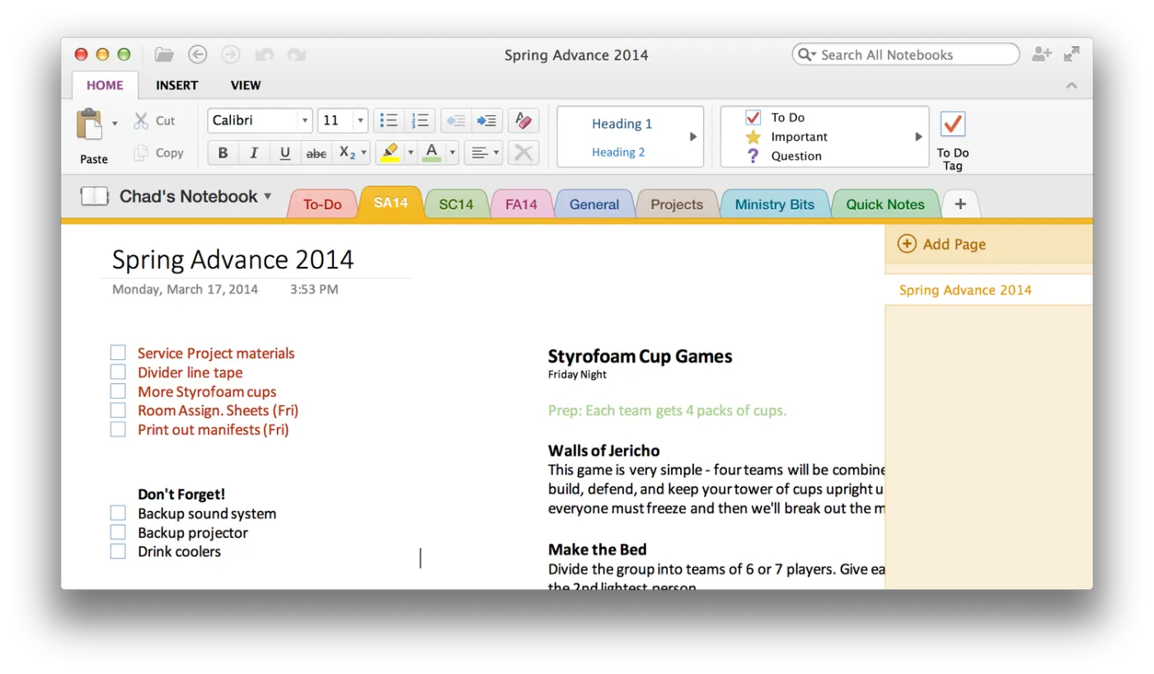This screenshot has width=1154, height=674.
Task: Insert a bulleted list
Action: click(x=388, y=120)
